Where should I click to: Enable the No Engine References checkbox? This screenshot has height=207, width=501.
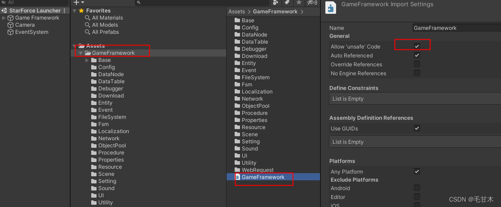pyautogui.click(x=417, y=73)
